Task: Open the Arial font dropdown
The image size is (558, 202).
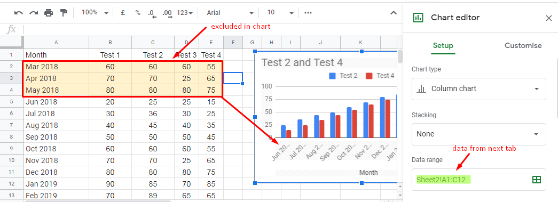Action: coord(230,13)
